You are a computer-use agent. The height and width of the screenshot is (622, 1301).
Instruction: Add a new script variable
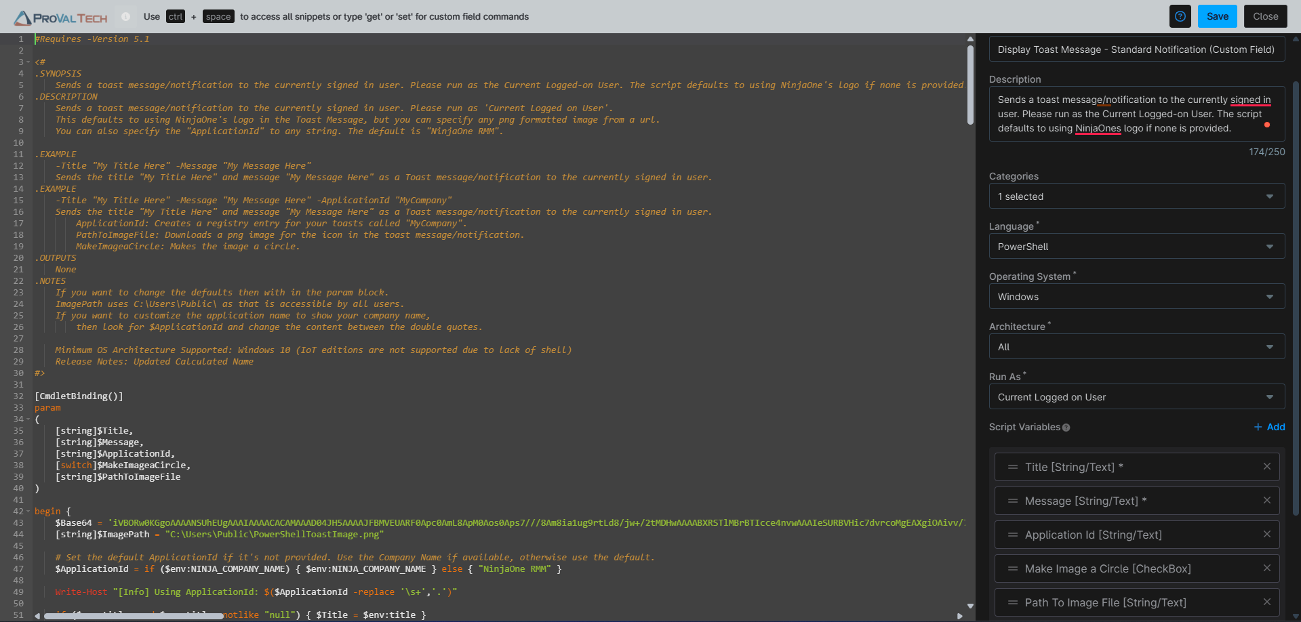click(1269, 427)
